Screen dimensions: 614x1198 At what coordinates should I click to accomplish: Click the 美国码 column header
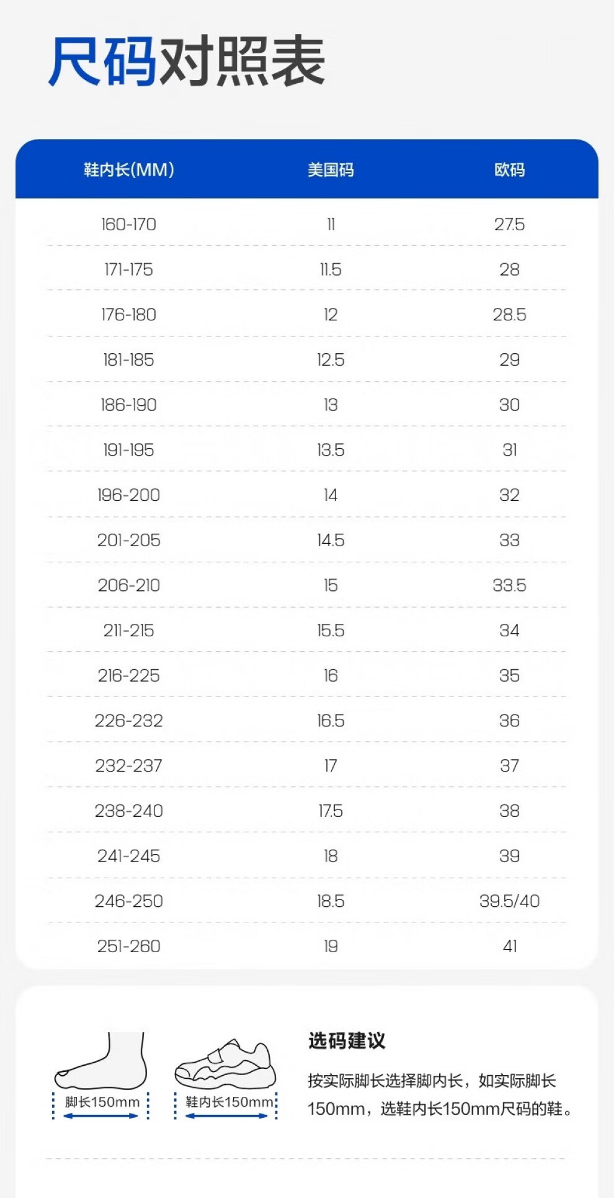331,169
